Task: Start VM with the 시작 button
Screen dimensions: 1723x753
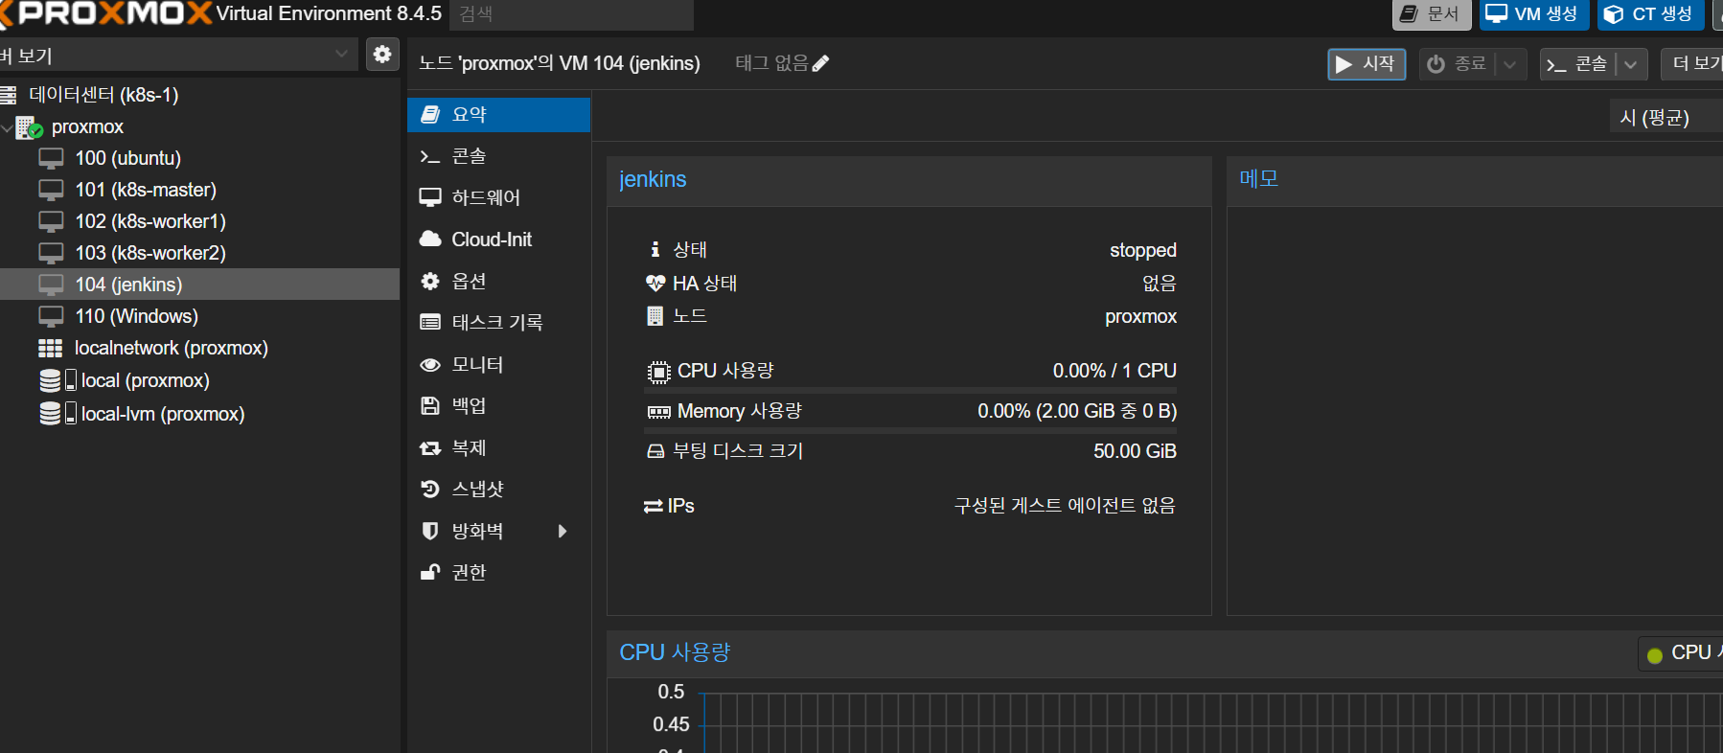Action: 1367,64
